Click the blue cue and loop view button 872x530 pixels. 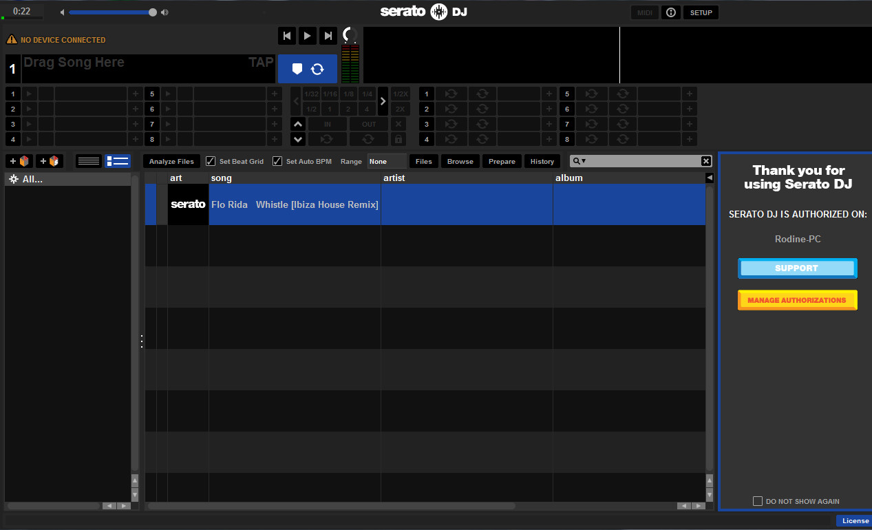308,69
